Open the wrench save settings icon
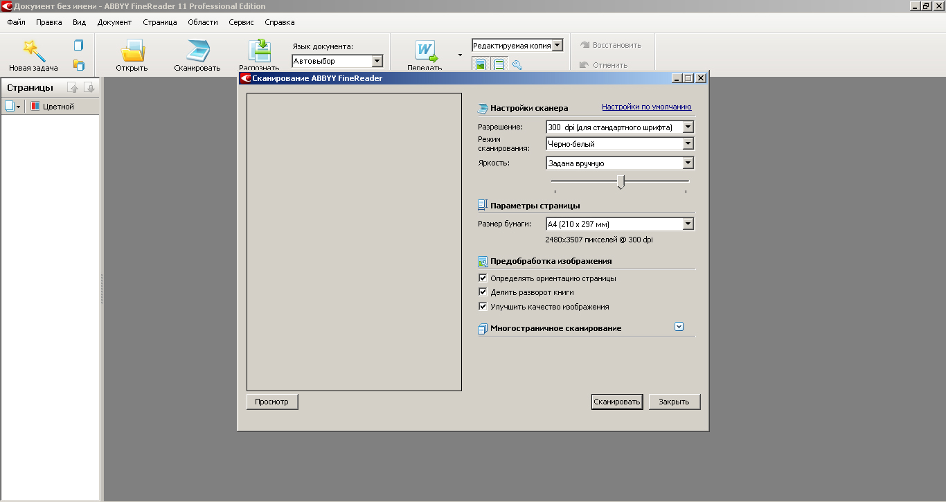This screenshot has height=502, width=946. pos(517,64)
